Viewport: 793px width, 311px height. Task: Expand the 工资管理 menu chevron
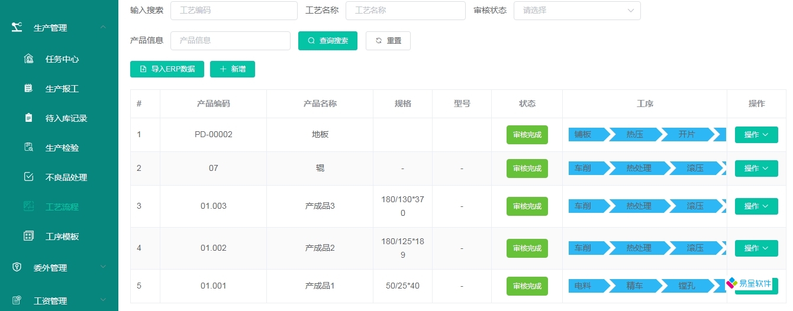[x=103, y=300]
